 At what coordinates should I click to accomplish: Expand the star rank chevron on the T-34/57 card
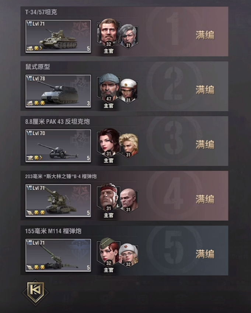pos(41,48)
